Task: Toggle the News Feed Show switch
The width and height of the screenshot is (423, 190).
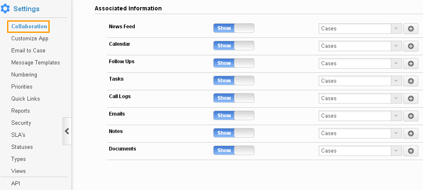Action: coord(234,28)
